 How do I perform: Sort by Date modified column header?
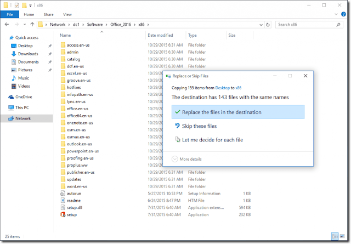[x=160, y=36]
